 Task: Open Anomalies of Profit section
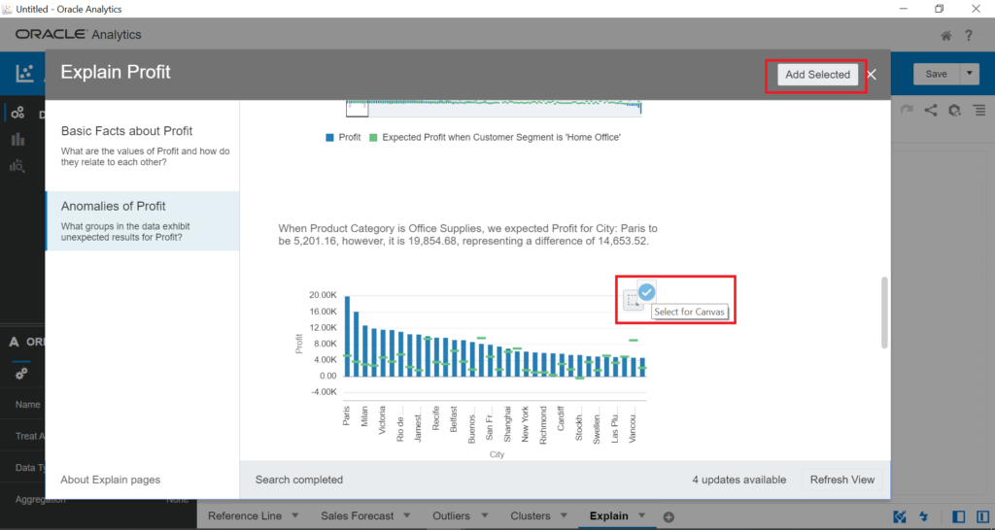[x=143, y=220]
